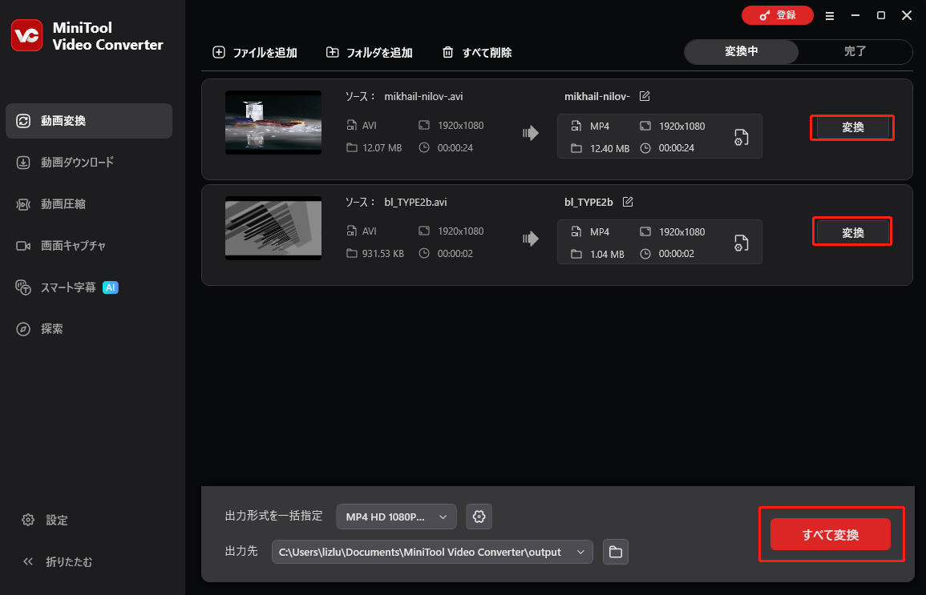Click the ファイルを追加 add files icon
The width and height of the screenshot is (926, 595).
click(x=218, y=52)
